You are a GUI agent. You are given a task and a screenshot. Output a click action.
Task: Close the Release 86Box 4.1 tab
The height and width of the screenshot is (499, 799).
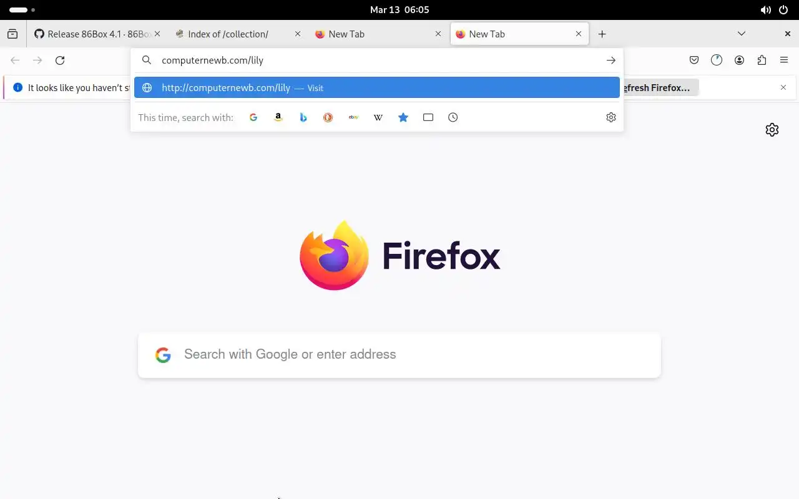point(157,34)
